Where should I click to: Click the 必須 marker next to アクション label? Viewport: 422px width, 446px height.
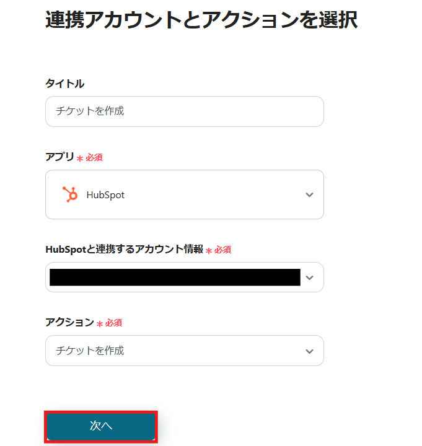coord(110,323)
